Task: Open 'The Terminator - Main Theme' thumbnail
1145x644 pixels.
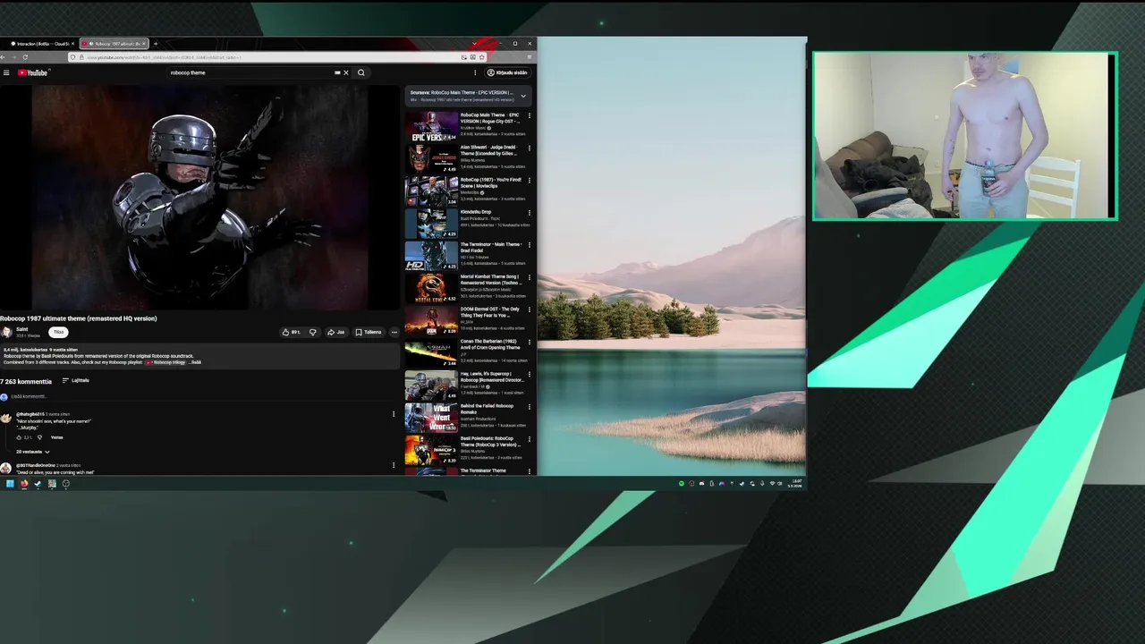Action: pyautogui.click(x=432, y=255)
